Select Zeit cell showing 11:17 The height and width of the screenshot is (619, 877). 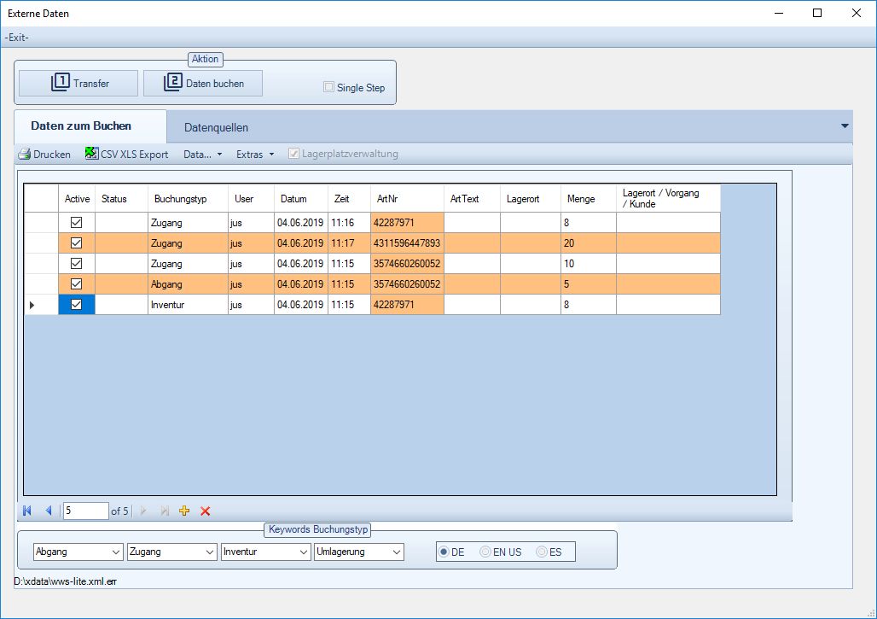[350, 242]
